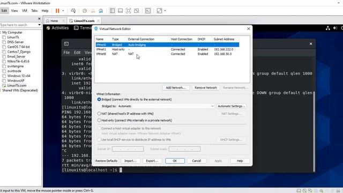Select Windows 10 x64 VM
The image size is (343, 193).
(x=19, y=76)
